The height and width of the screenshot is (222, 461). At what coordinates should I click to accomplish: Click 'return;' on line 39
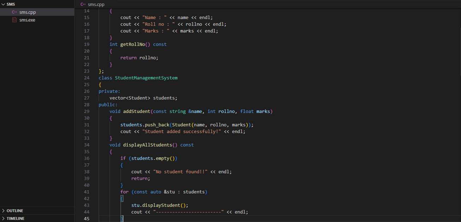141,178
